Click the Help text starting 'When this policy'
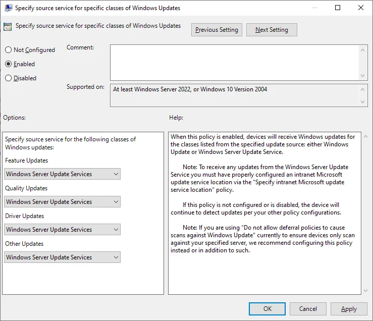Viewport: 373px width, 321px height. pyautogui.click(x=262, y=144)
